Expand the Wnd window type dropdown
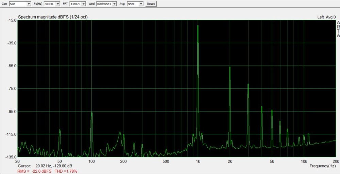Screen dimensions: 340x174 click(106, 4)
